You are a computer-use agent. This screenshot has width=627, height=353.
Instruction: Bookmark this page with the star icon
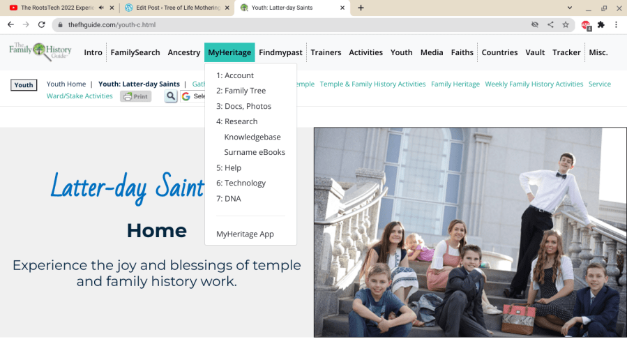[566, 25]
